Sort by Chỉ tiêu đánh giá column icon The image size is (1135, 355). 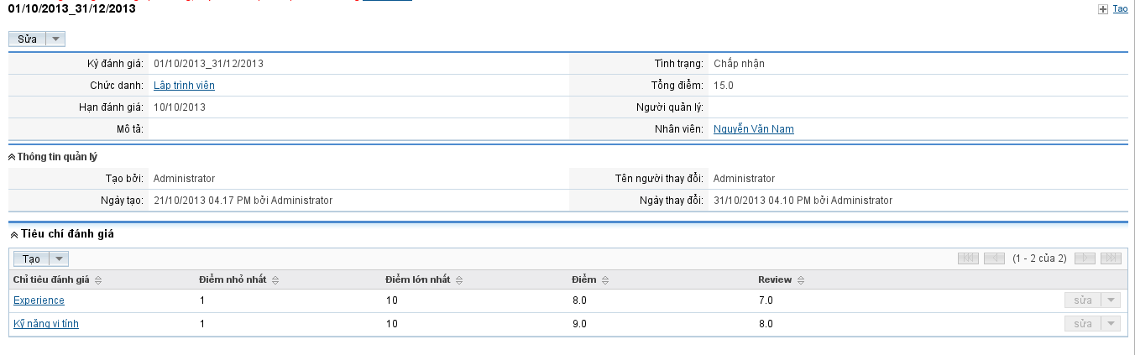[x=98, y=280]
